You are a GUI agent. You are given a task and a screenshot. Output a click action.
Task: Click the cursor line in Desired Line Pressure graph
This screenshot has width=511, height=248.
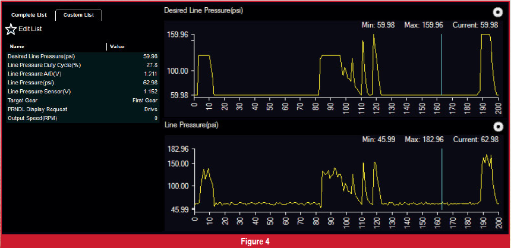441,65
